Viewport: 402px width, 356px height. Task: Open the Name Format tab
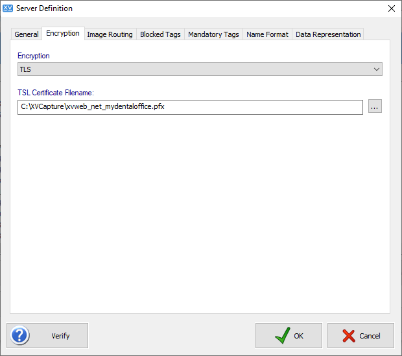coord(267,34)
